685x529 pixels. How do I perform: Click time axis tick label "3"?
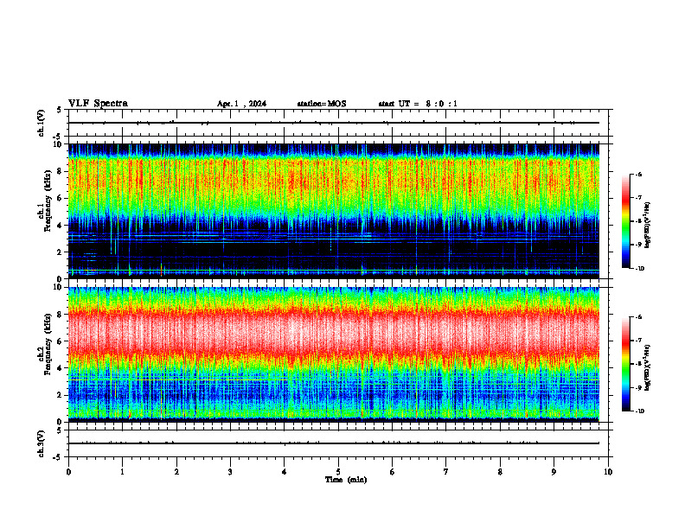pyautogui.click(x=230, y=472)
